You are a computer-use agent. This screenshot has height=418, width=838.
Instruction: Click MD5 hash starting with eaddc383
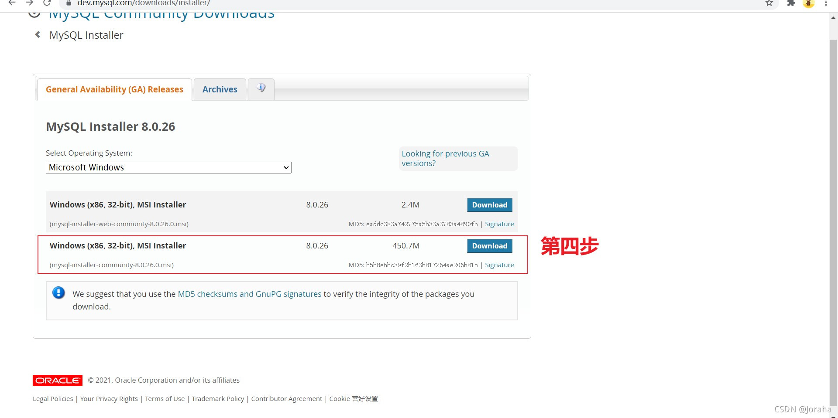(422, 224)
